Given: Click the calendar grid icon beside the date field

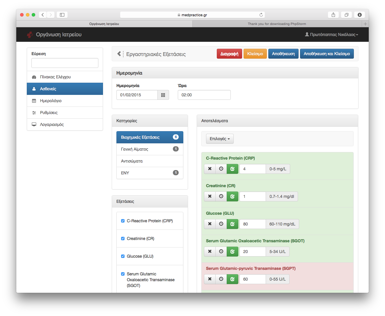Looking at the screenshot, I should tap(163, 95).
